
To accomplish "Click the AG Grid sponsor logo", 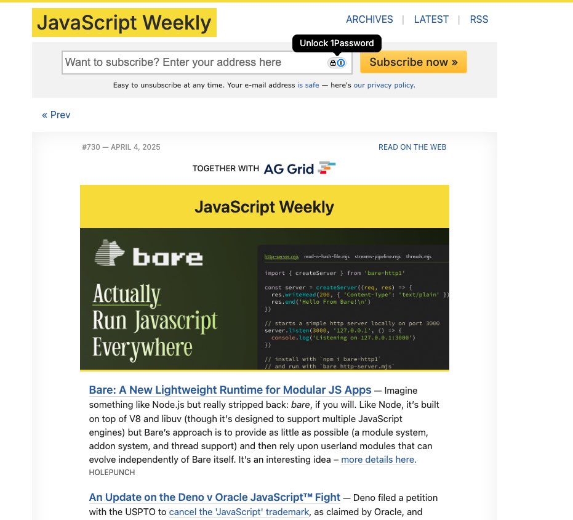I will coord(300,168).
